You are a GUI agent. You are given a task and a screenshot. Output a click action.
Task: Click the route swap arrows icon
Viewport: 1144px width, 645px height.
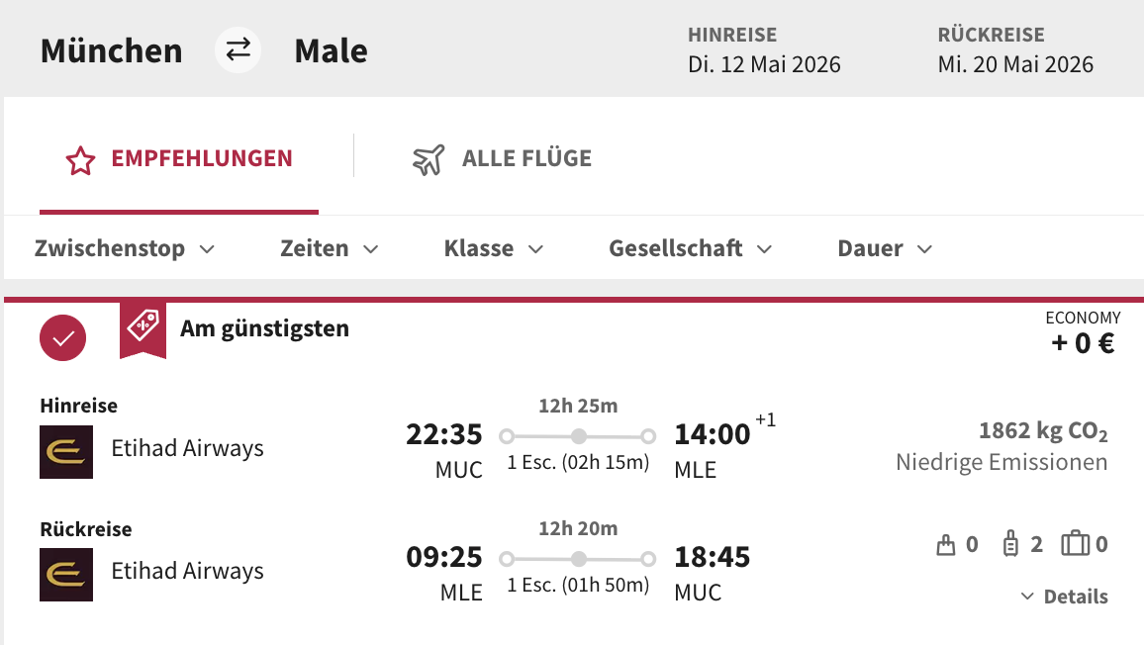[x=238, y=49]
